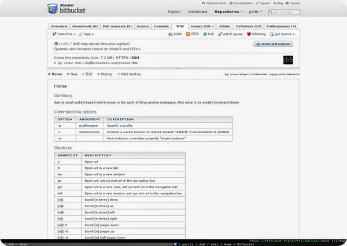Open the Followers (27) tab
The height and width of the screenshot is (246, 347).
(x=249, y=27)
